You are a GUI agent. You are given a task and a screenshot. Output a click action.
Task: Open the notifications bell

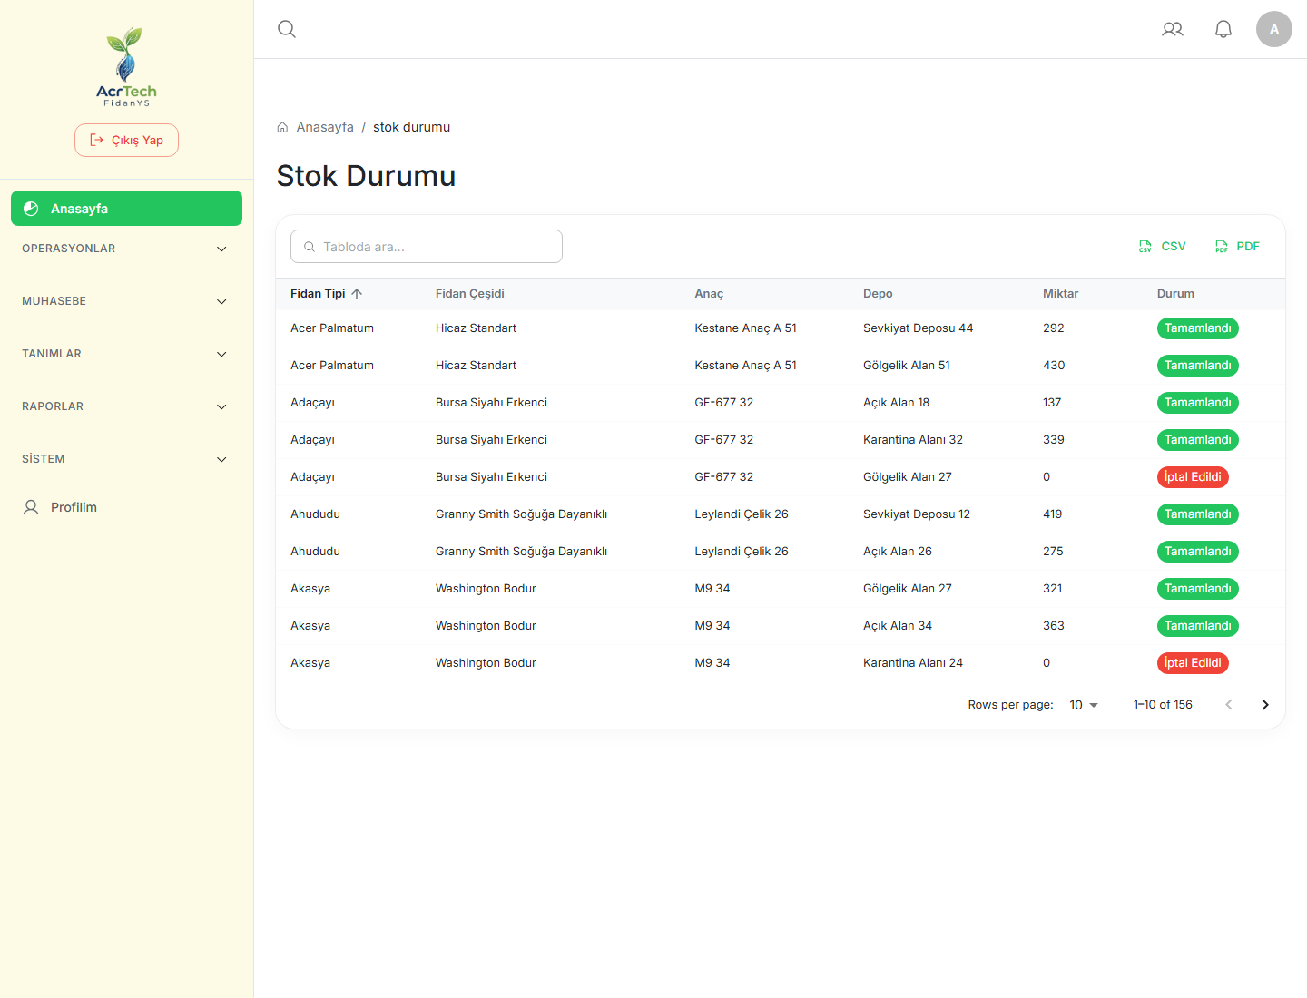(1223, 29)
